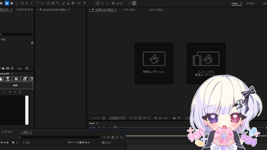Toggle the lock on コンポジション viewer
The image size is (267, 150).
tap(93, 10)
